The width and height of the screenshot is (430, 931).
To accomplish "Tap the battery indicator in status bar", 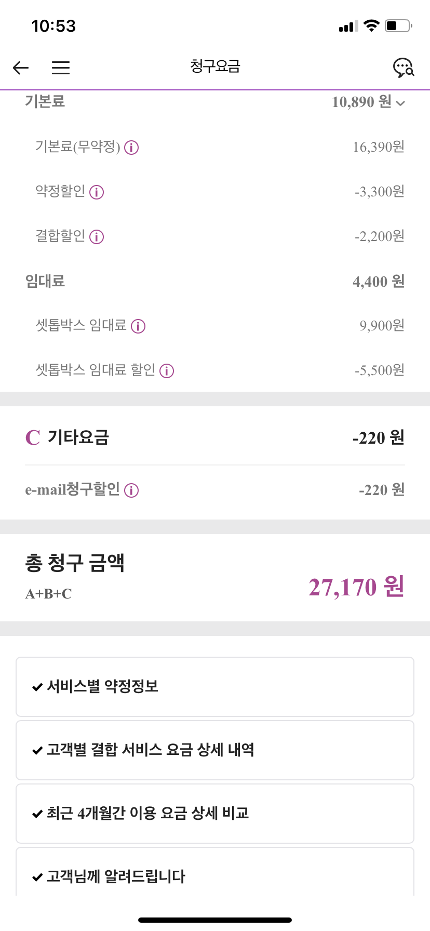I will click(398, 26).
